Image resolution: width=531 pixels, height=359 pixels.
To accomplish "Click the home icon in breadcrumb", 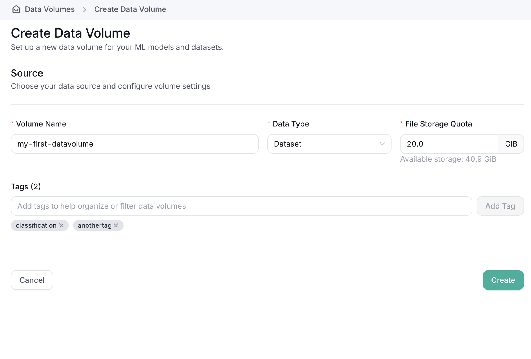I will point(16,9).
